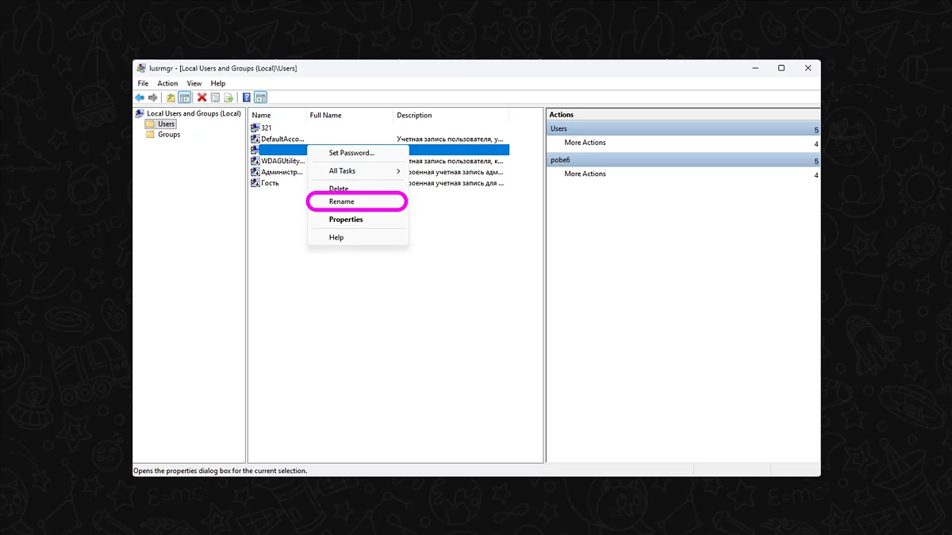Select the DefaultAccount user entry
This screenshot has height=535, width=952.
282,139
